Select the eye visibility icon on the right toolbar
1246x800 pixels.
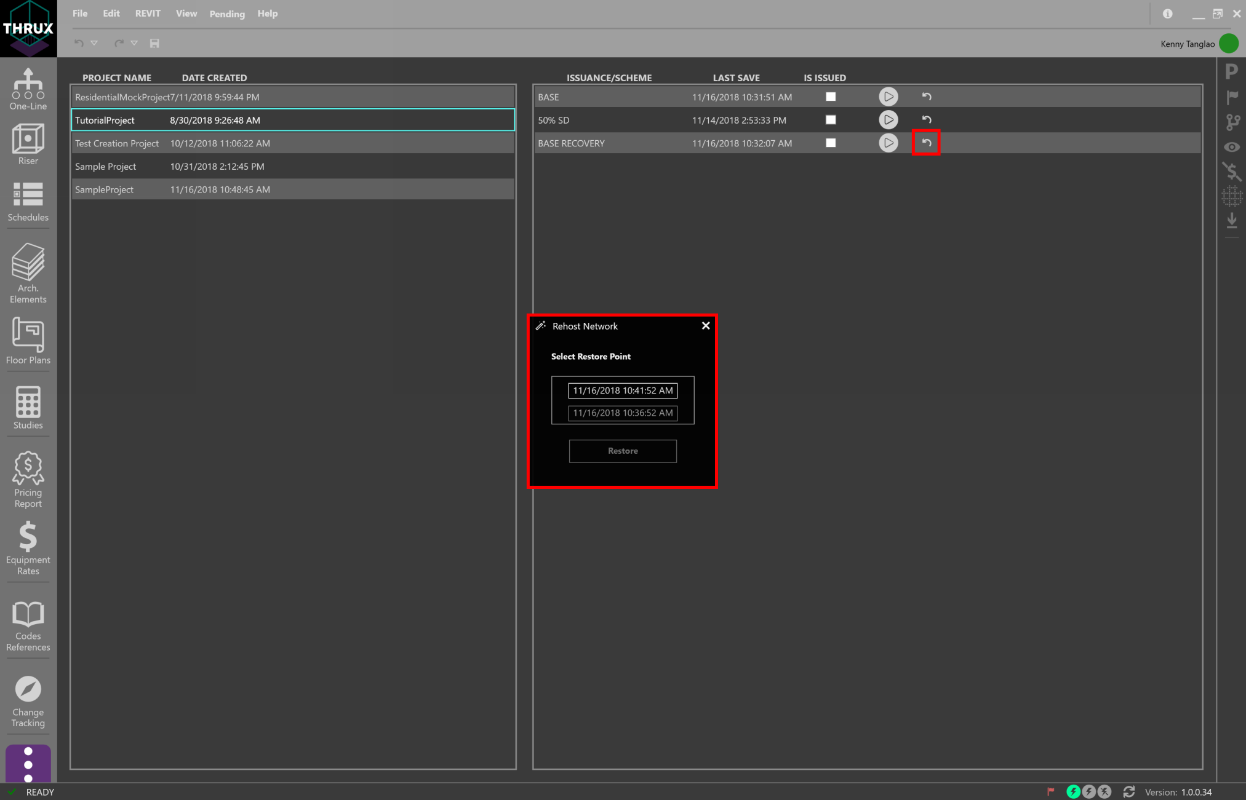(x=1231, y=147)
